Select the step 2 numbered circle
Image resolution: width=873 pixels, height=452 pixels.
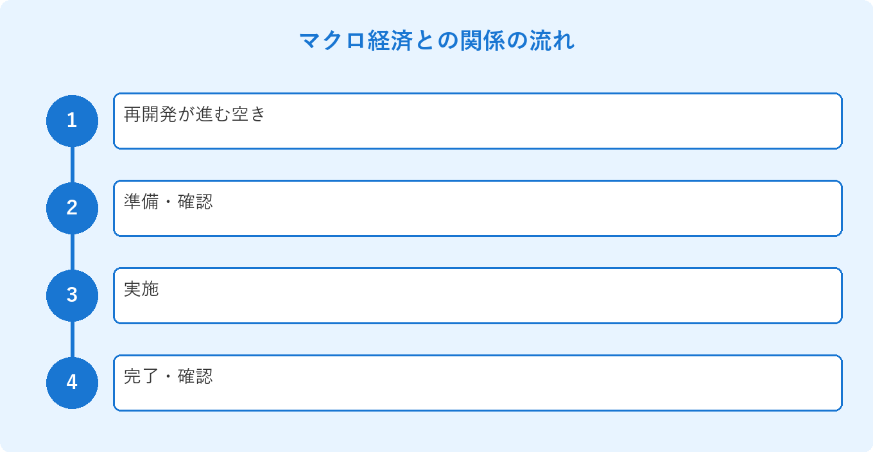[x=72, y=208]
